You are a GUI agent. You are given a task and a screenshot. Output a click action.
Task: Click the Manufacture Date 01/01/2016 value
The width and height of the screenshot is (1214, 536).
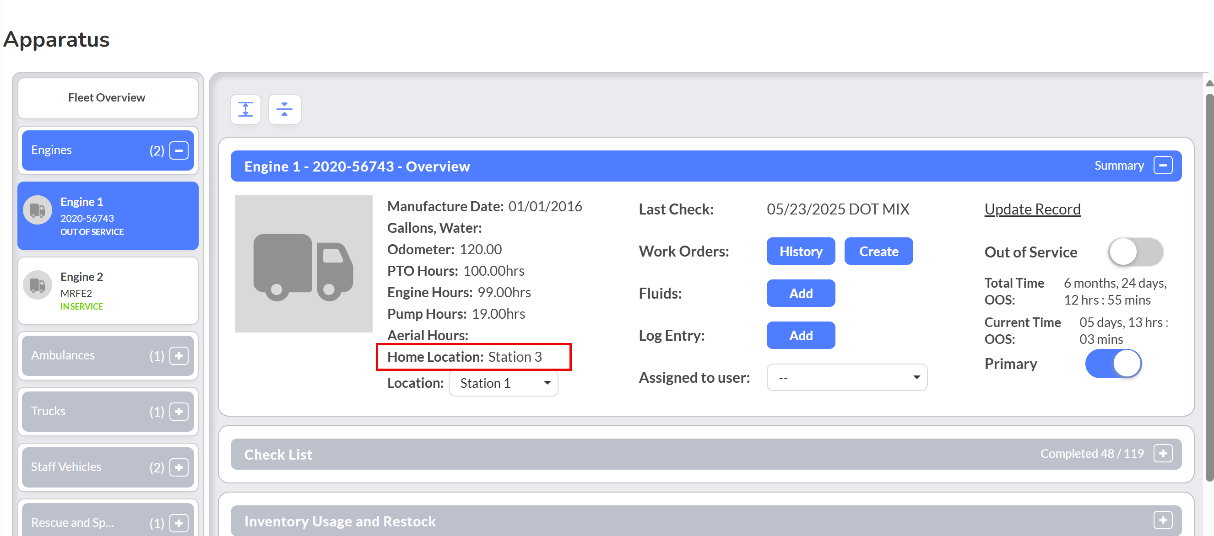tap(545, 206)
